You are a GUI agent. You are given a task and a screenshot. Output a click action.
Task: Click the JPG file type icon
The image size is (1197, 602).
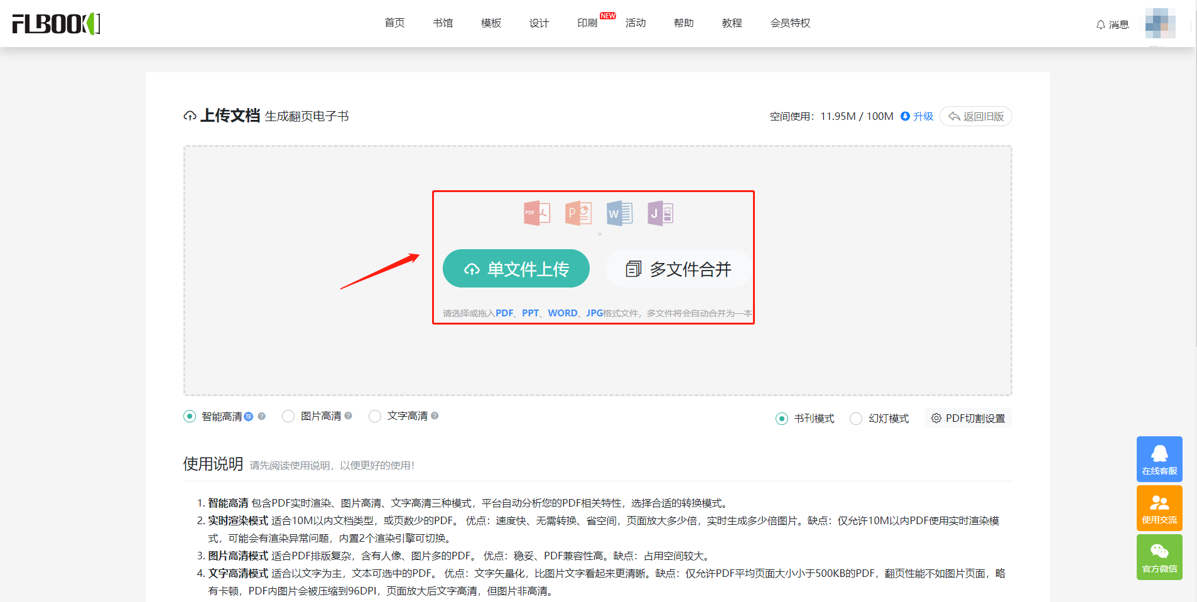pos(660,213)
